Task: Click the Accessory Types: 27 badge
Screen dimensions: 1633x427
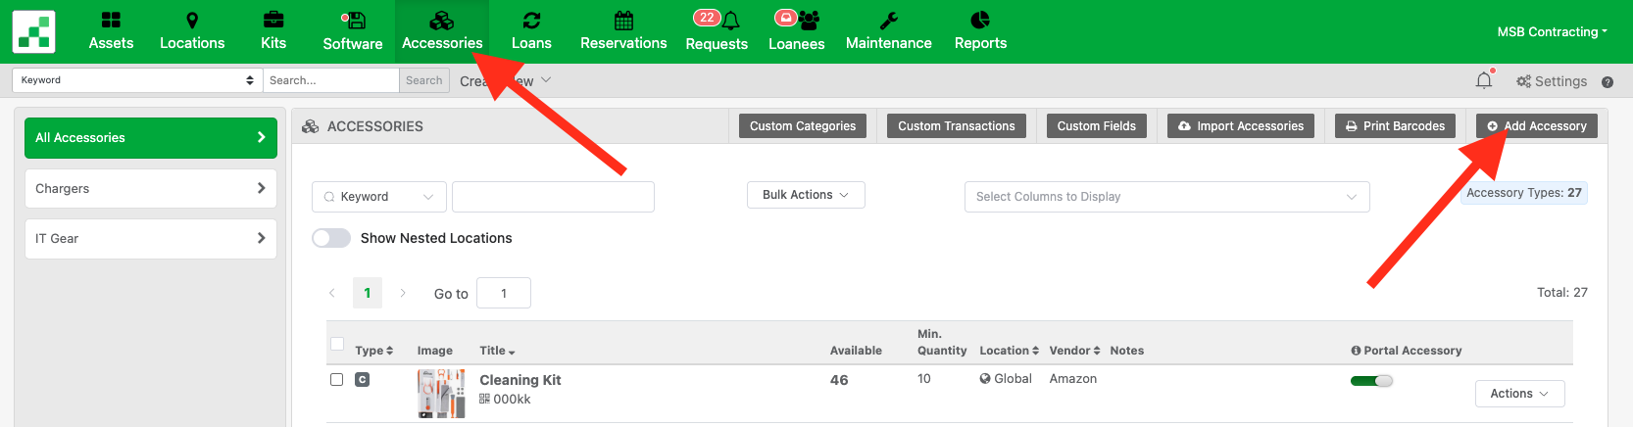Action: tap(1524, 193)
